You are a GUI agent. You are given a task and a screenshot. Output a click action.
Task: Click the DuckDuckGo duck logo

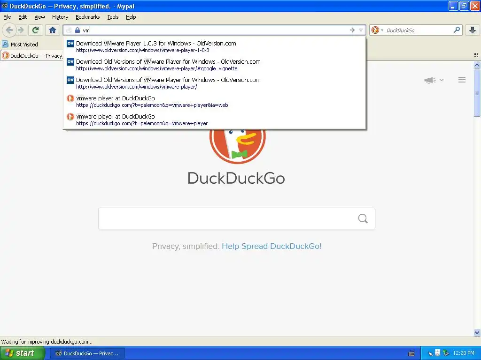pyautogui.click(x=237, y=146)
